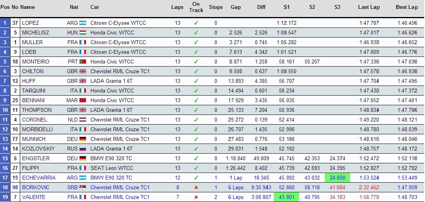425x202 pixels.
Task: Click the France flag in VALENTE row
Action: click(83, 197)
